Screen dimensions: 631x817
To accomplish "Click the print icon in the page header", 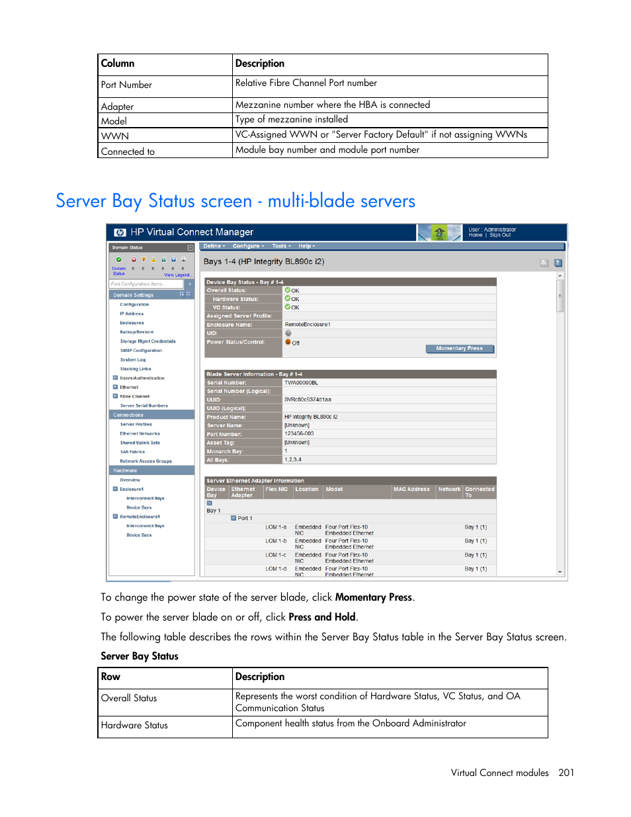I will pyautogui.click(x=544, y=263).
